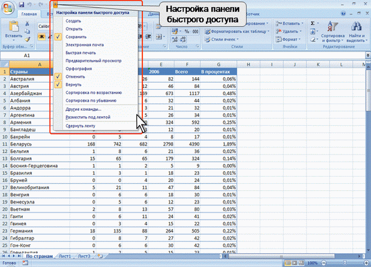
Task: Click the Office button in top-left corner
Action: click(x=8, y=7)
